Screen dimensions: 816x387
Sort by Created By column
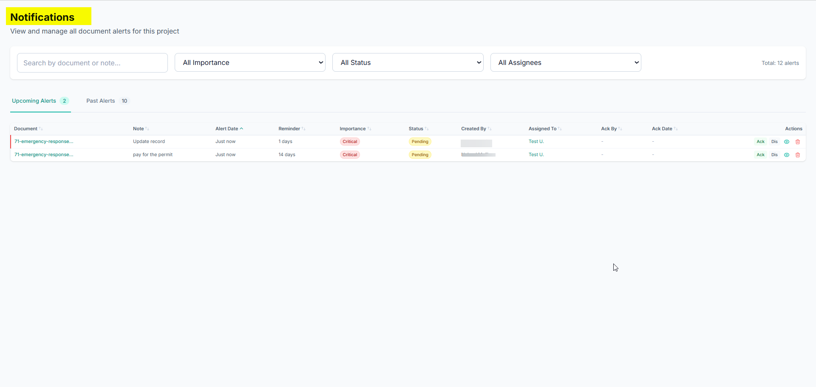[x=476, y=129]
